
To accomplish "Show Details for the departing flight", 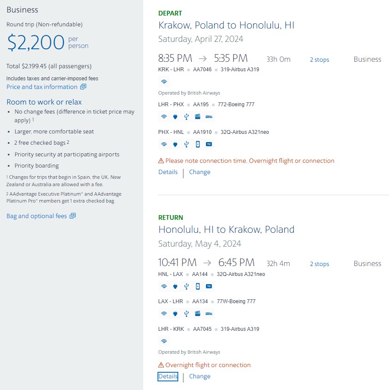I will (168, 172).
